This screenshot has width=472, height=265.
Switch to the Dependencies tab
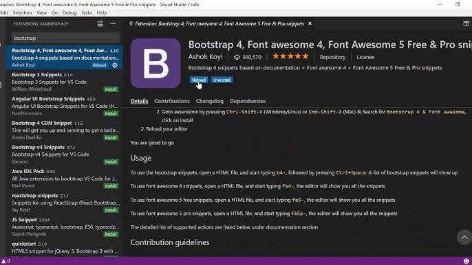click(248, 101)
